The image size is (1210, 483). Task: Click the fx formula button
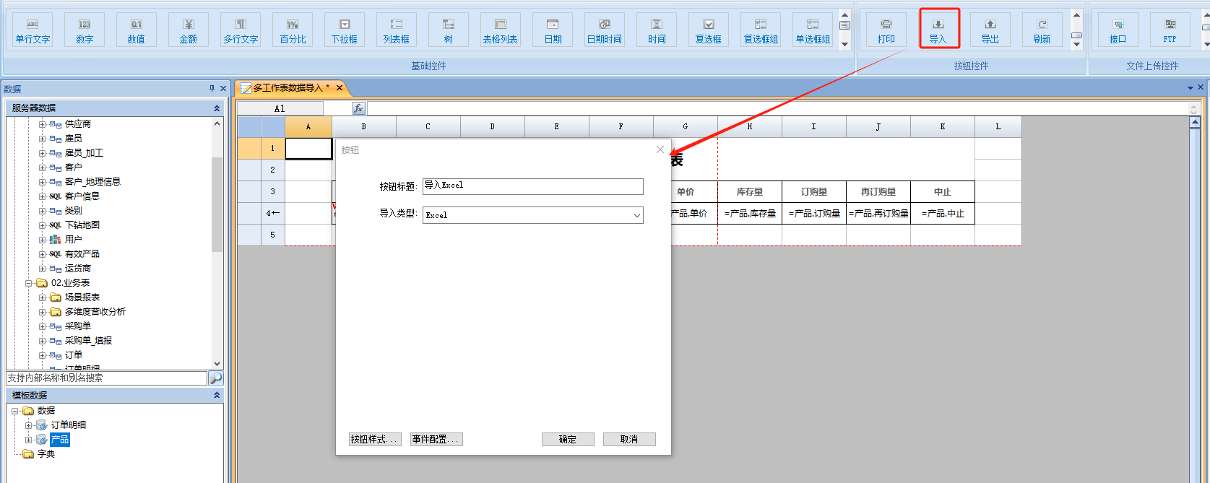(x=358, y=108)
